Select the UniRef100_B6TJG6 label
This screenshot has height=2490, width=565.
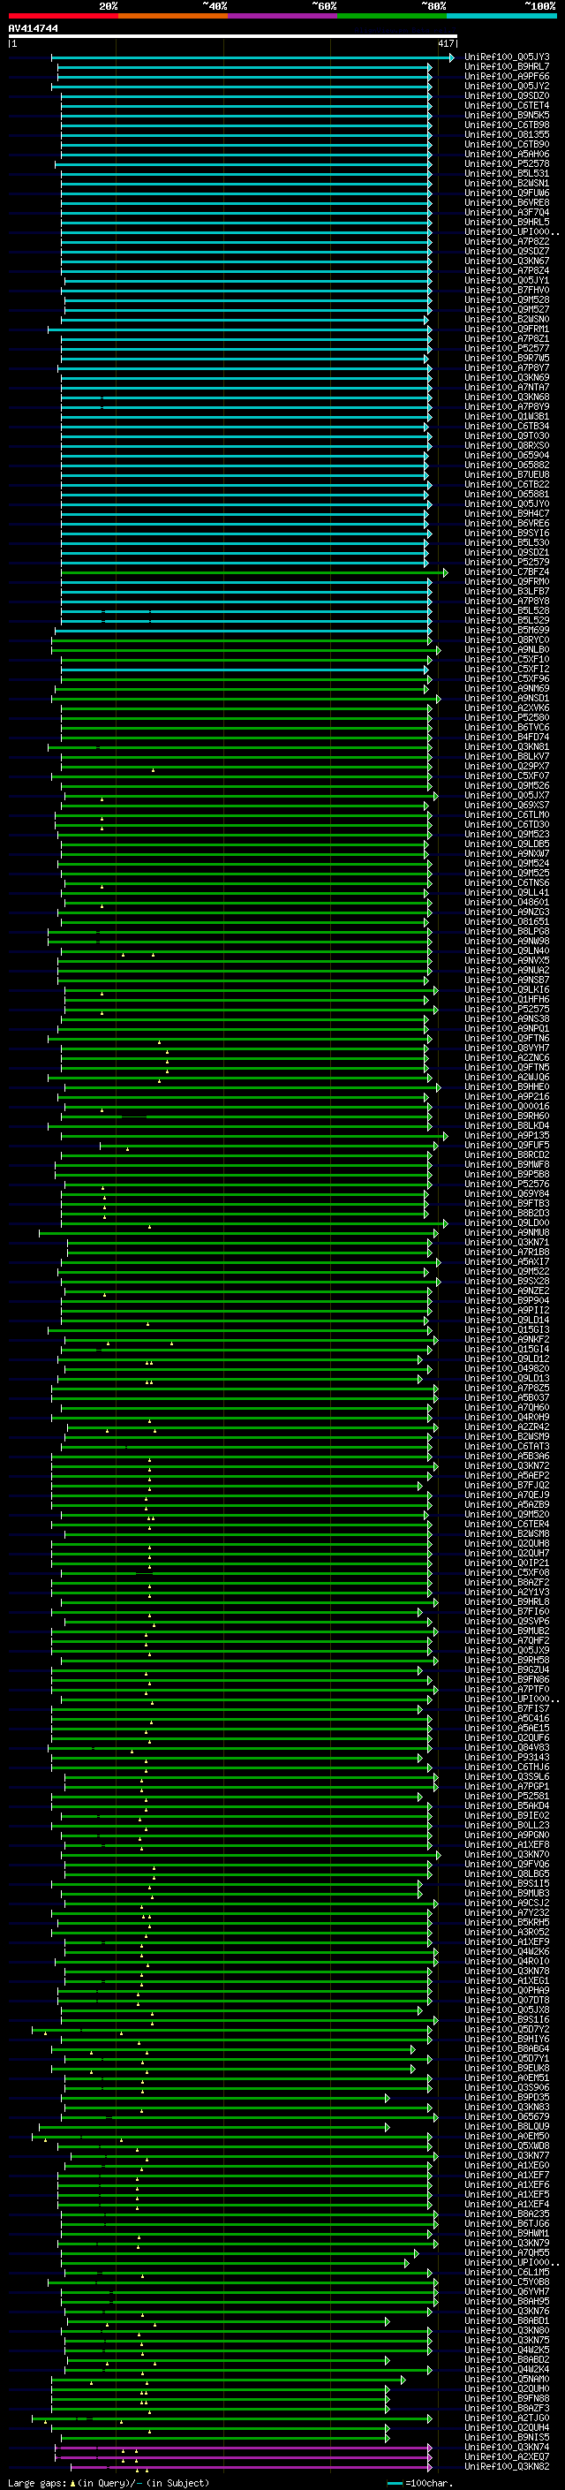click(506, 2223)
